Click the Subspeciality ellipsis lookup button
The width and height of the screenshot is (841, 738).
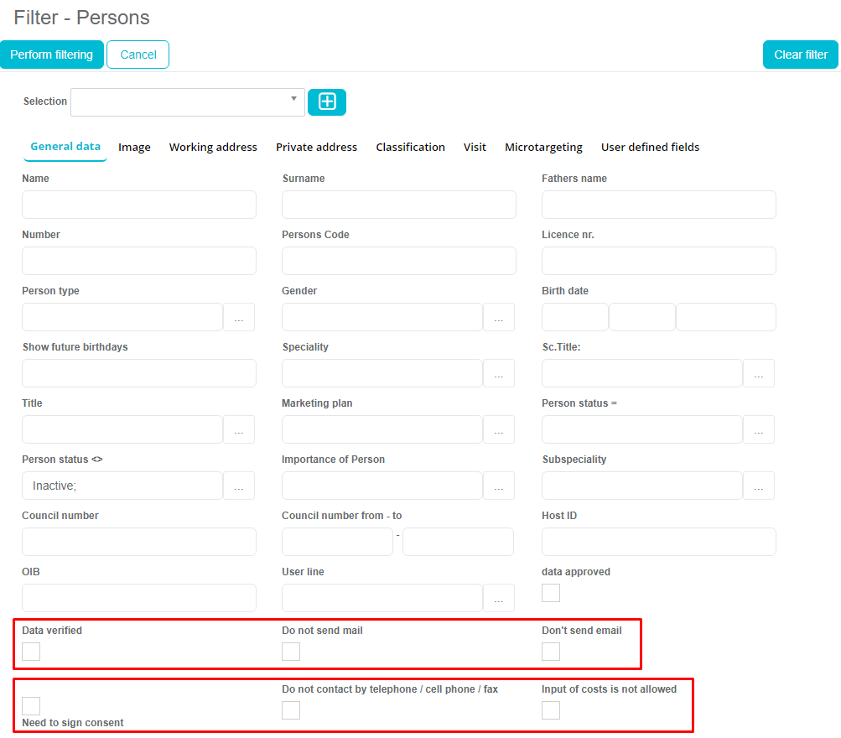pos(759,486)
